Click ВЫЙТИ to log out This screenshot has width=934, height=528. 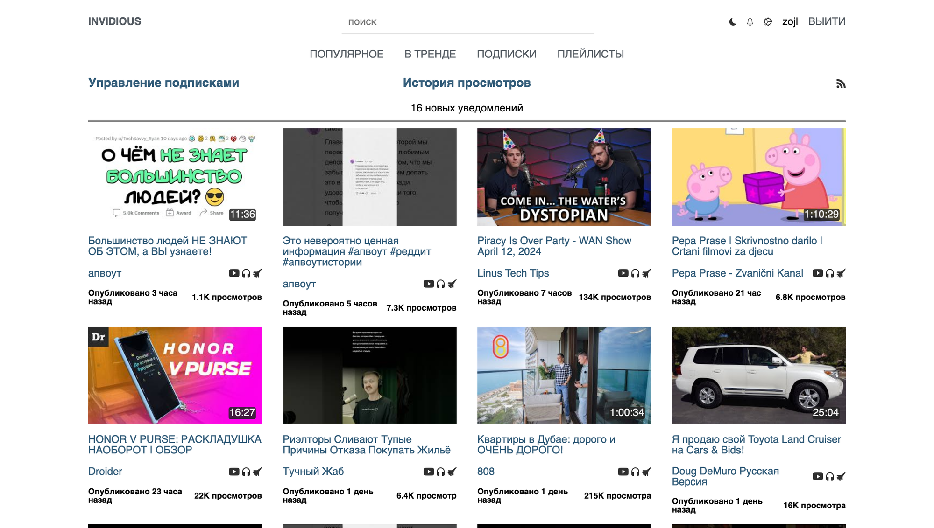click(827, 21)
